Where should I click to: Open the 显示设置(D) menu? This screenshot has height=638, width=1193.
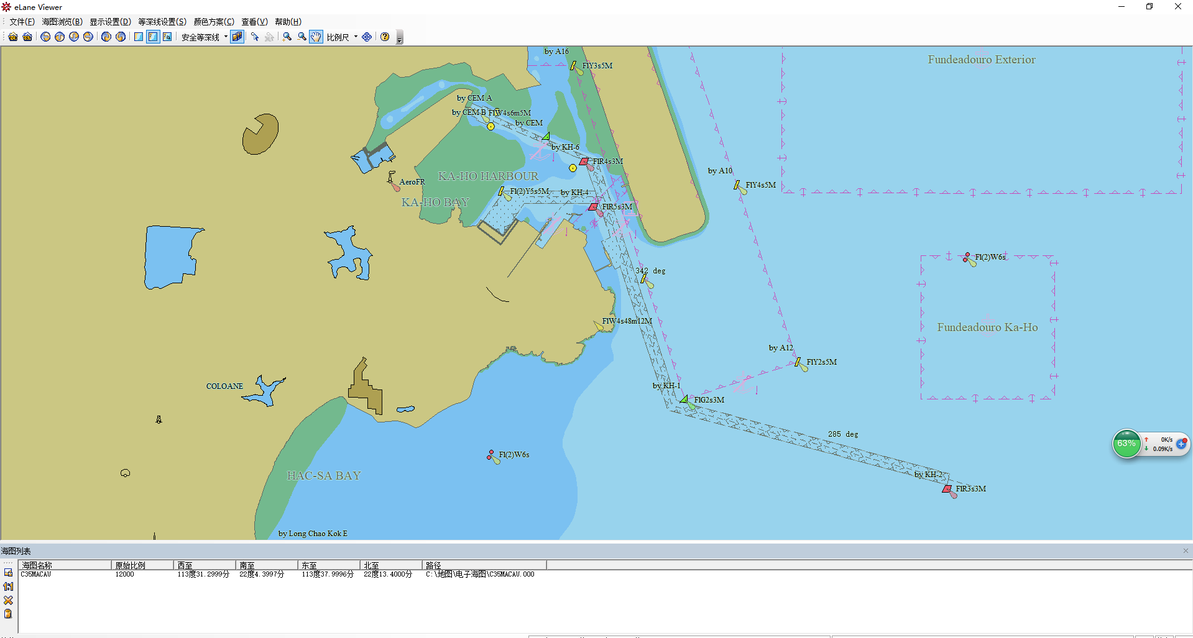(x=110, y=22)
